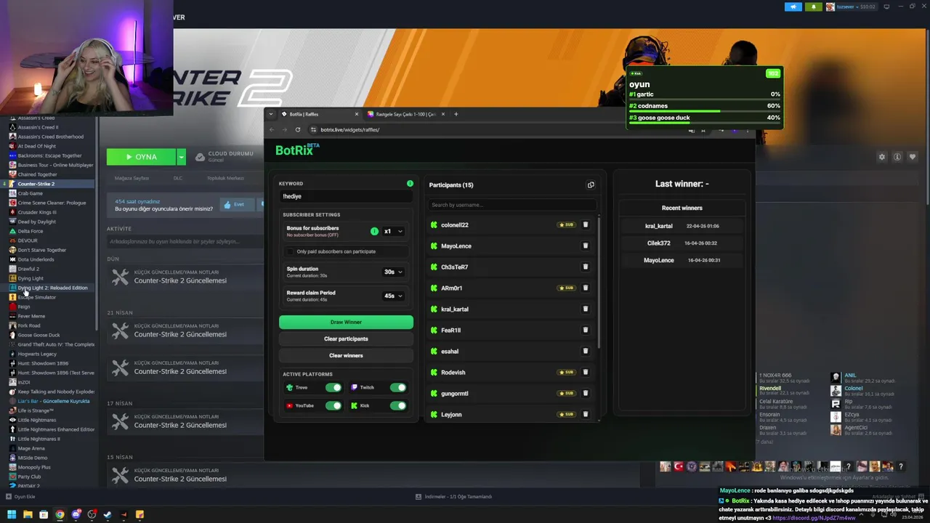Expand the dropdown arrow beside OYNA button
This screenshot has width=930, height=523.
point(181,157)
